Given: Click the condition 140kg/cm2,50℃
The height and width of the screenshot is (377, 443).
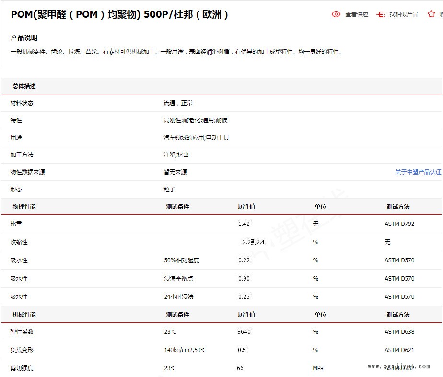Looking at the screenshot, I should [185, 350].
